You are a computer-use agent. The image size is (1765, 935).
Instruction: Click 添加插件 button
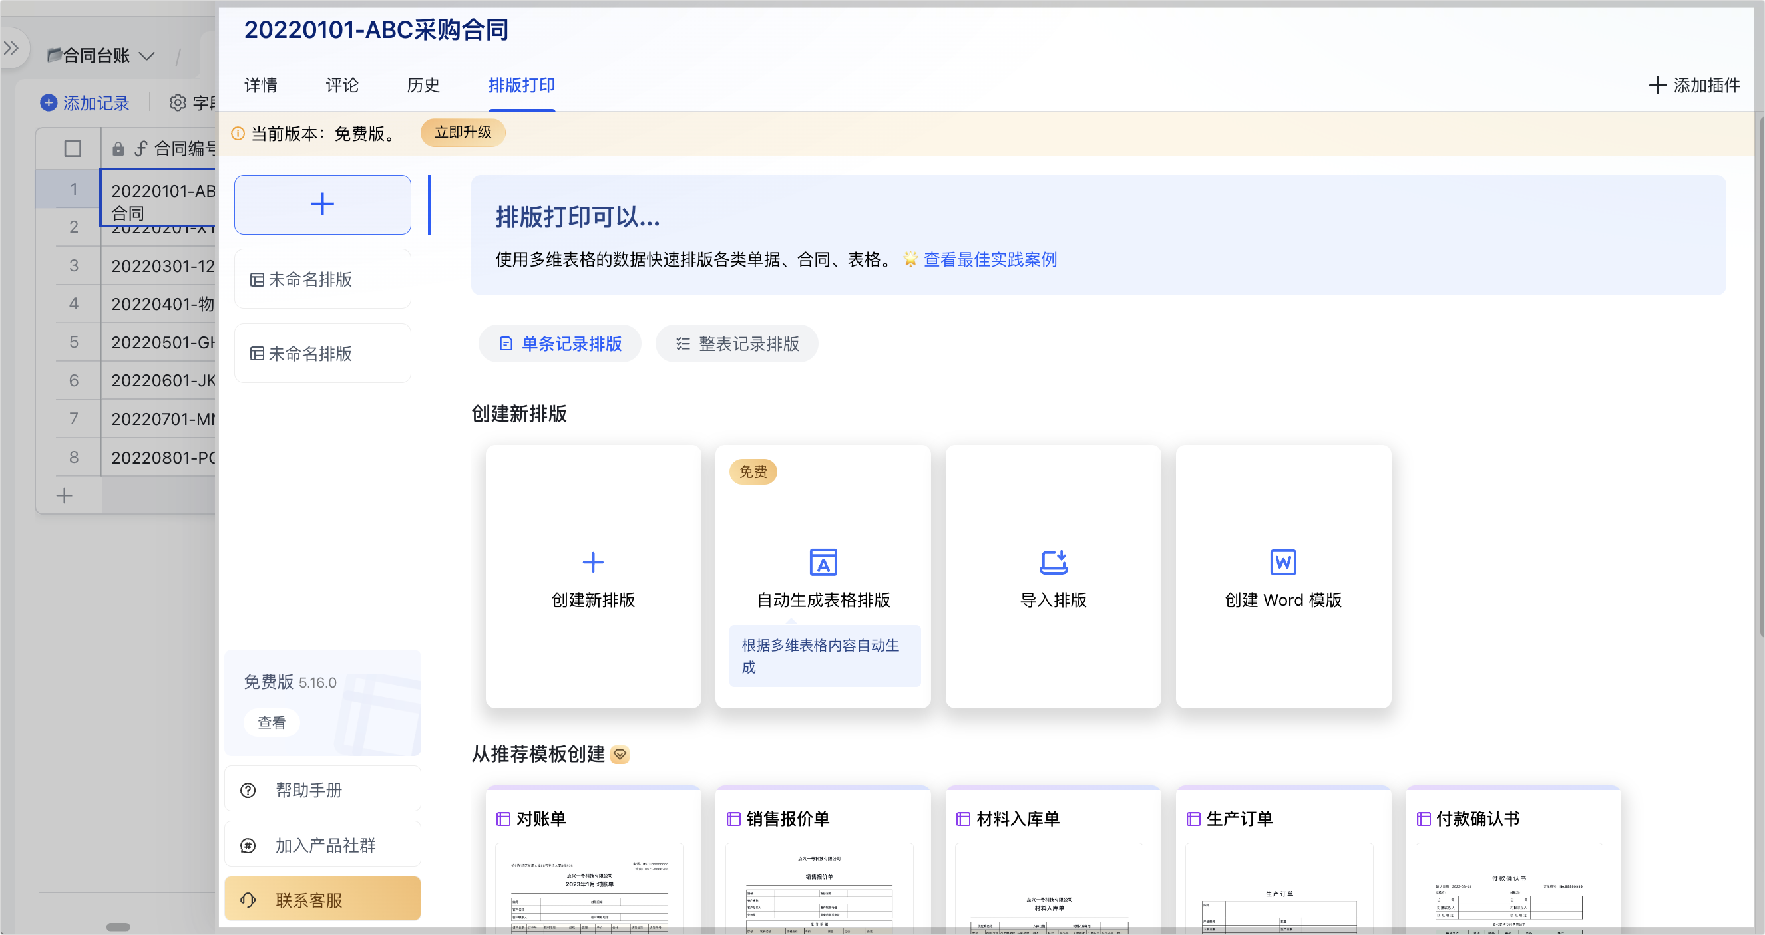[x=1694, y=85]
